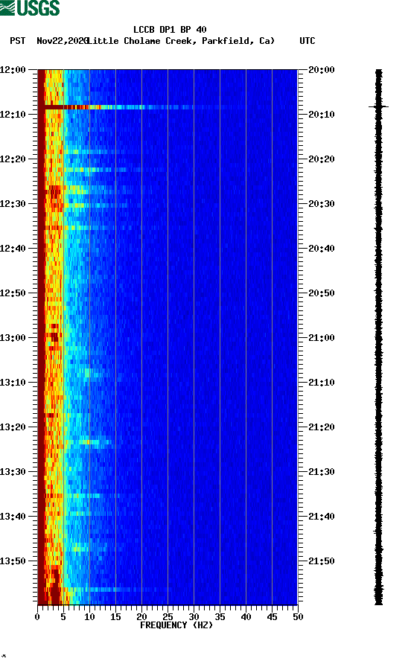Screen dimensions: 411x664
Task: Click the broadband streak near 13:56 at 15 Hz
Action: 115,589
